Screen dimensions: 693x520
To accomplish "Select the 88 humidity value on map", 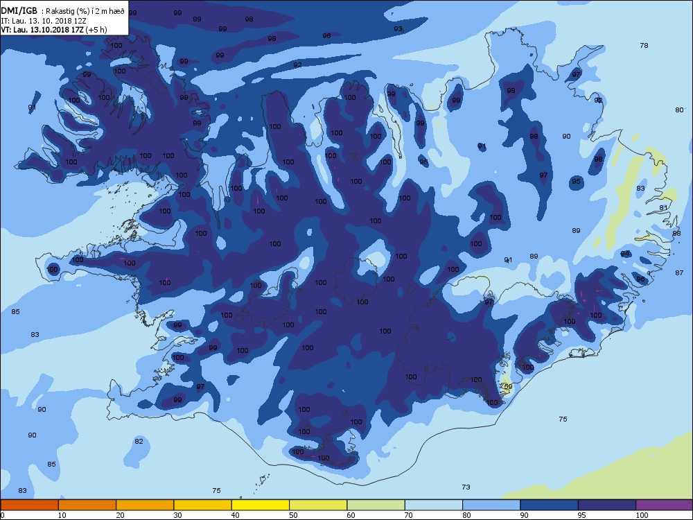I will click(x=676, y=233).
